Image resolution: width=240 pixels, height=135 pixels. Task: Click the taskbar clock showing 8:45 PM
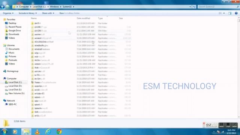coord(231,132)
